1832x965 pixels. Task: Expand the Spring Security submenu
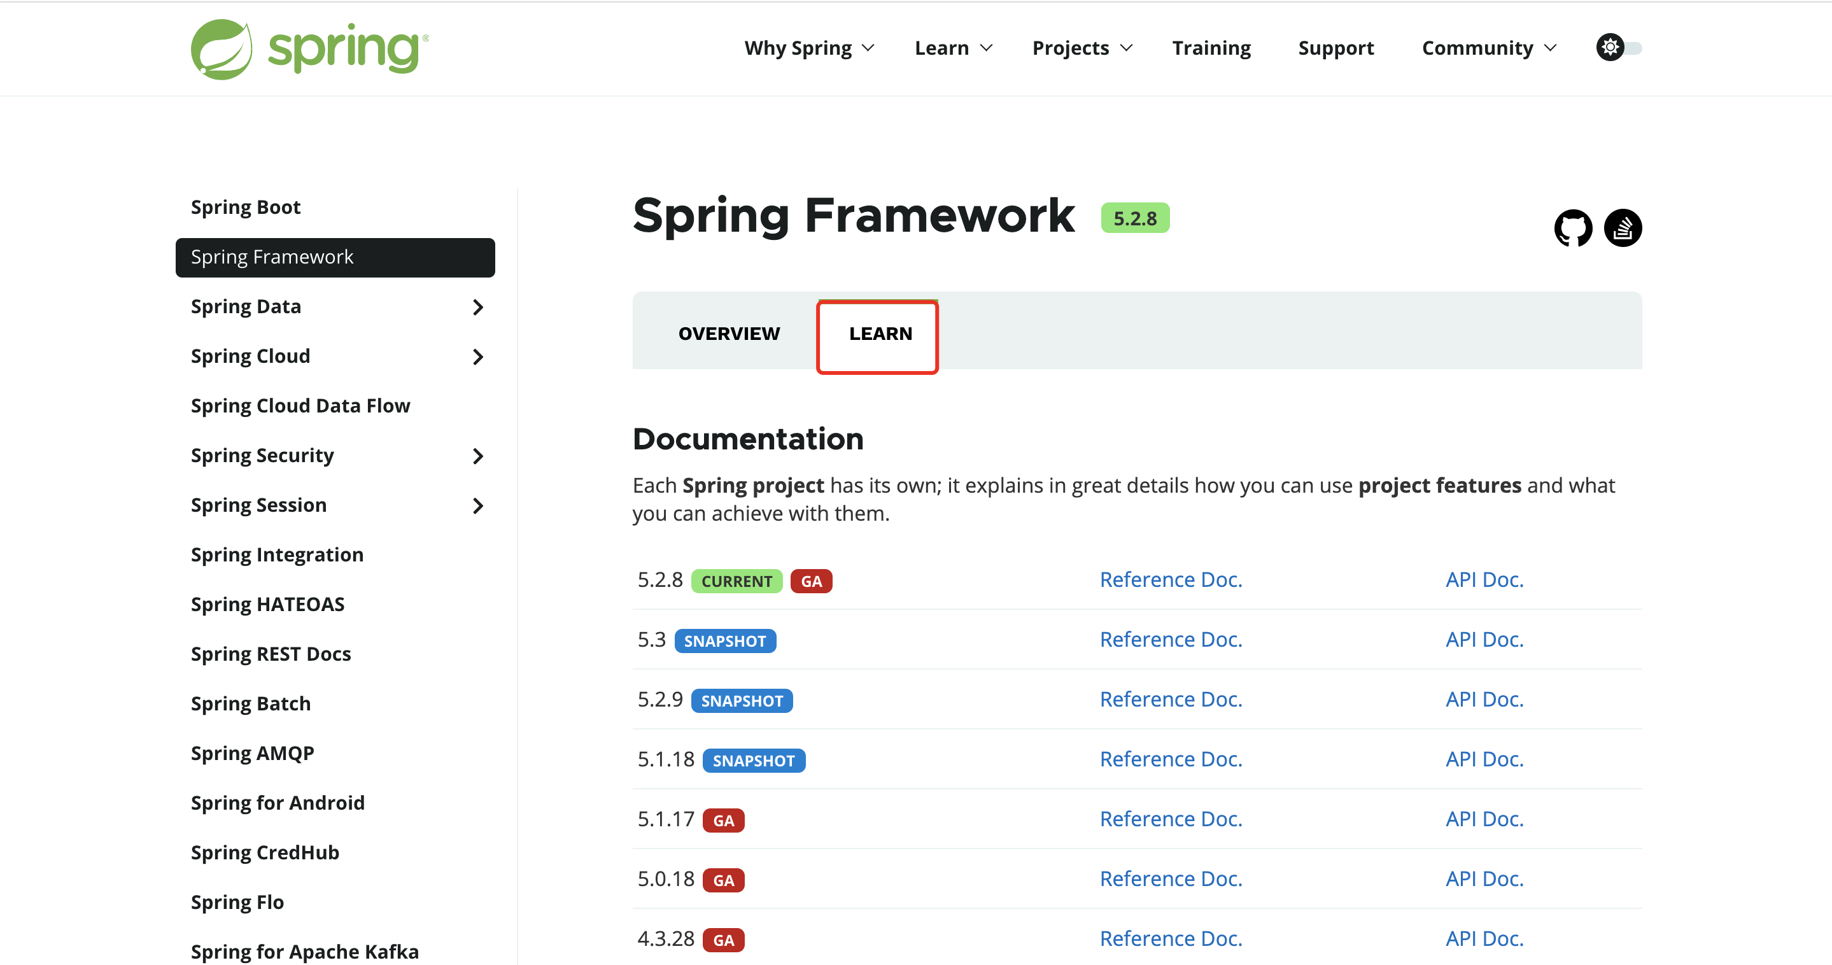pos(478,456)
